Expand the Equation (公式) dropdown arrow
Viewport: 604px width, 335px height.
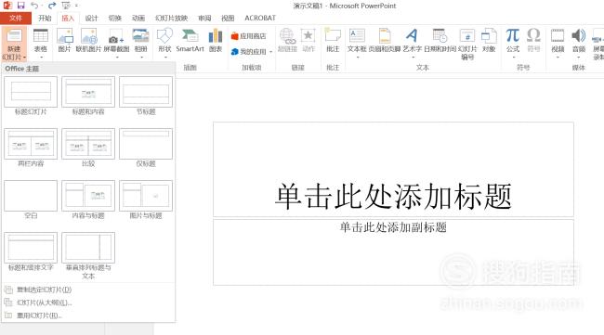click(x=513, y=57)
